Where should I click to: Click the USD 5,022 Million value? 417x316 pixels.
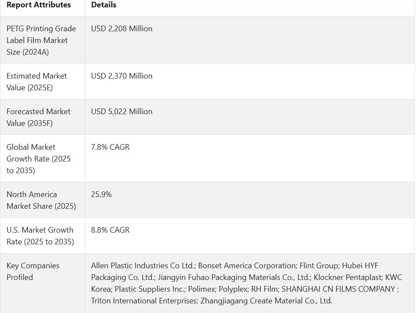pos(122,112)
